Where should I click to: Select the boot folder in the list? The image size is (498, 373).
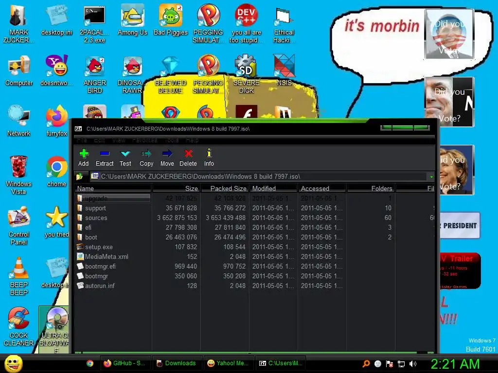(255, 237)
